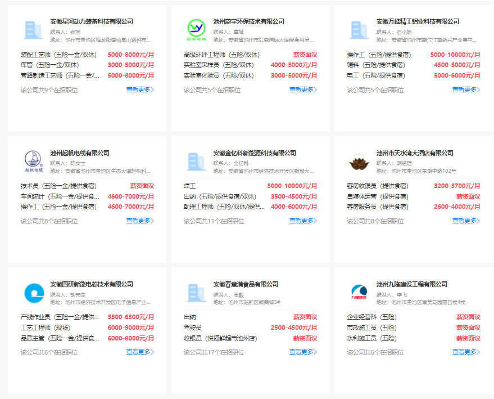Open the 高级环评工程师 job posting
Image resolution: width=494 pixels, height=399 pixels.
[x=222, y=55]
